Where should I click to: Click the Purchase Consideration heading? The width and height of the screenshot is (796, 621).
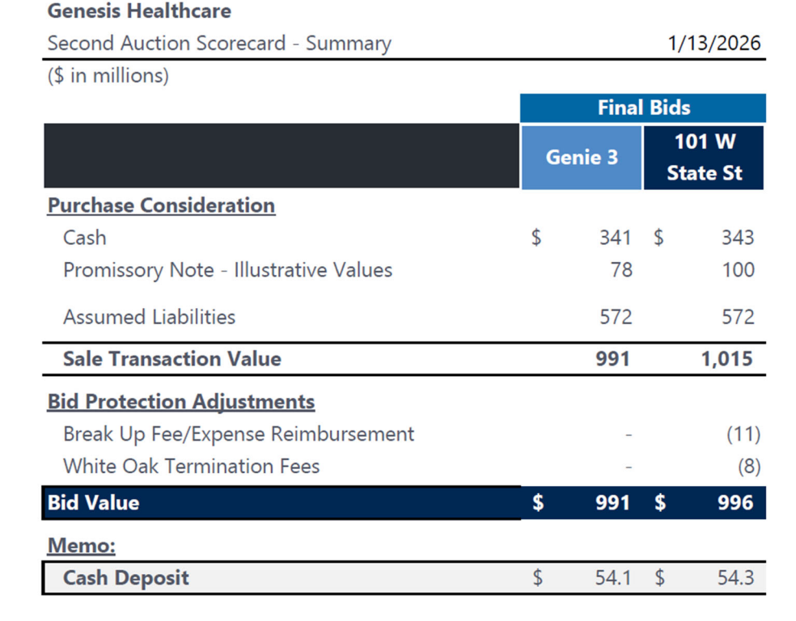(161, 205)
